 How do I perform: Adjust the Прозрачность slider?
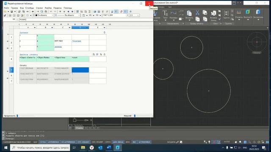click(17, 116)
